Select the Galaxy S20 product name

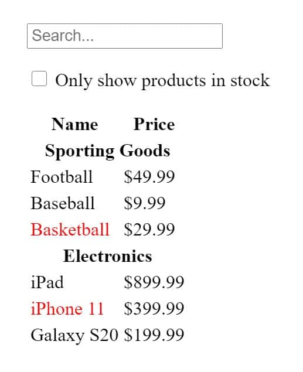[74, 335]
